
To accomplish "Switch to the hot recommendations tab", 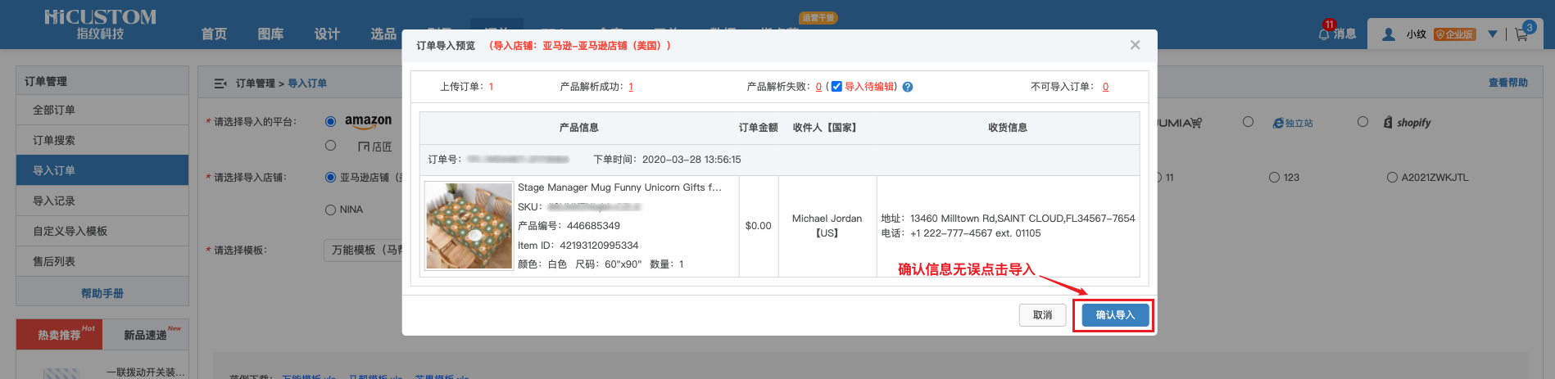I will pyautogui.click(x=60, y=335).
